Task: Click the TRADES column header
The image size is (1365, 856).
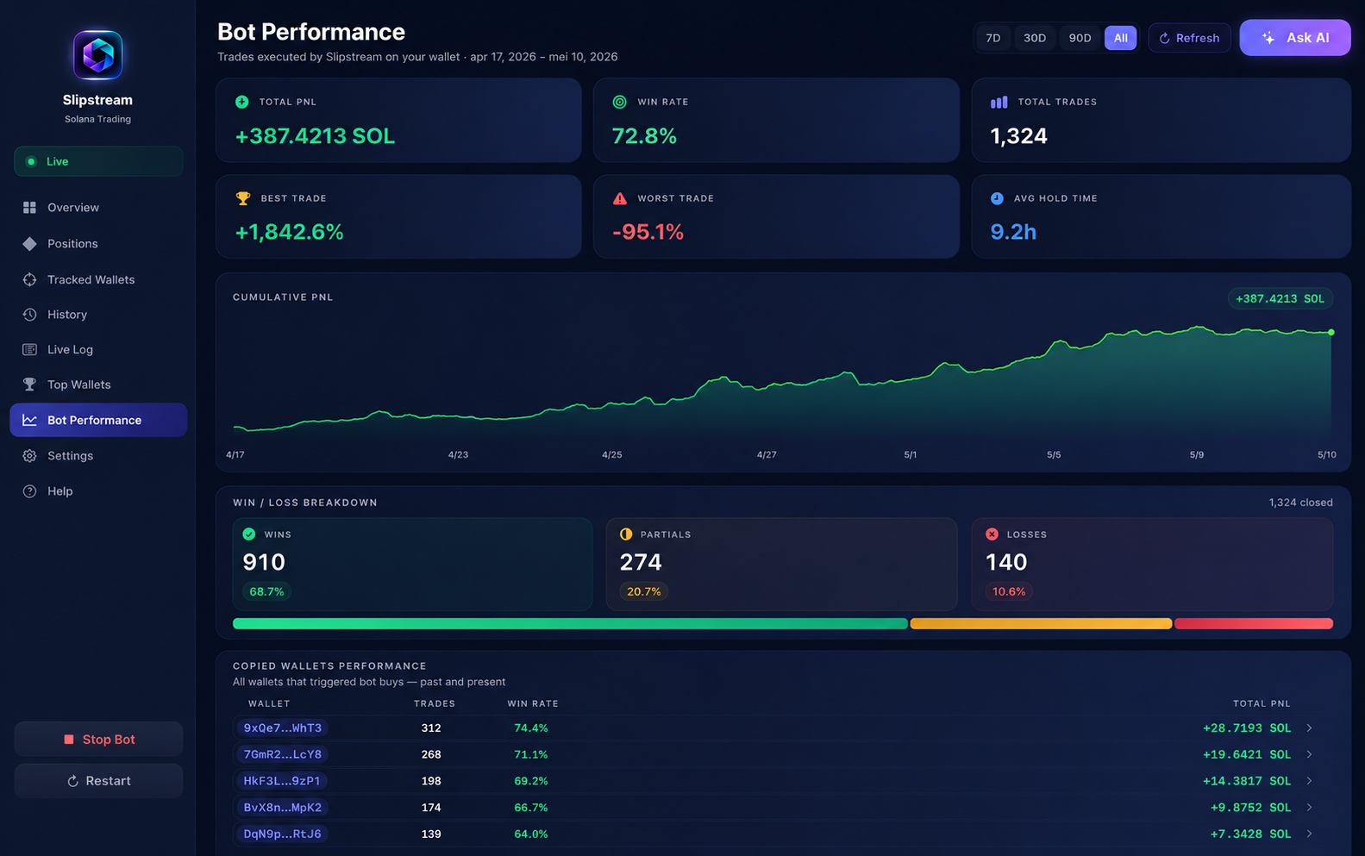Action: (x=435, y=703)
